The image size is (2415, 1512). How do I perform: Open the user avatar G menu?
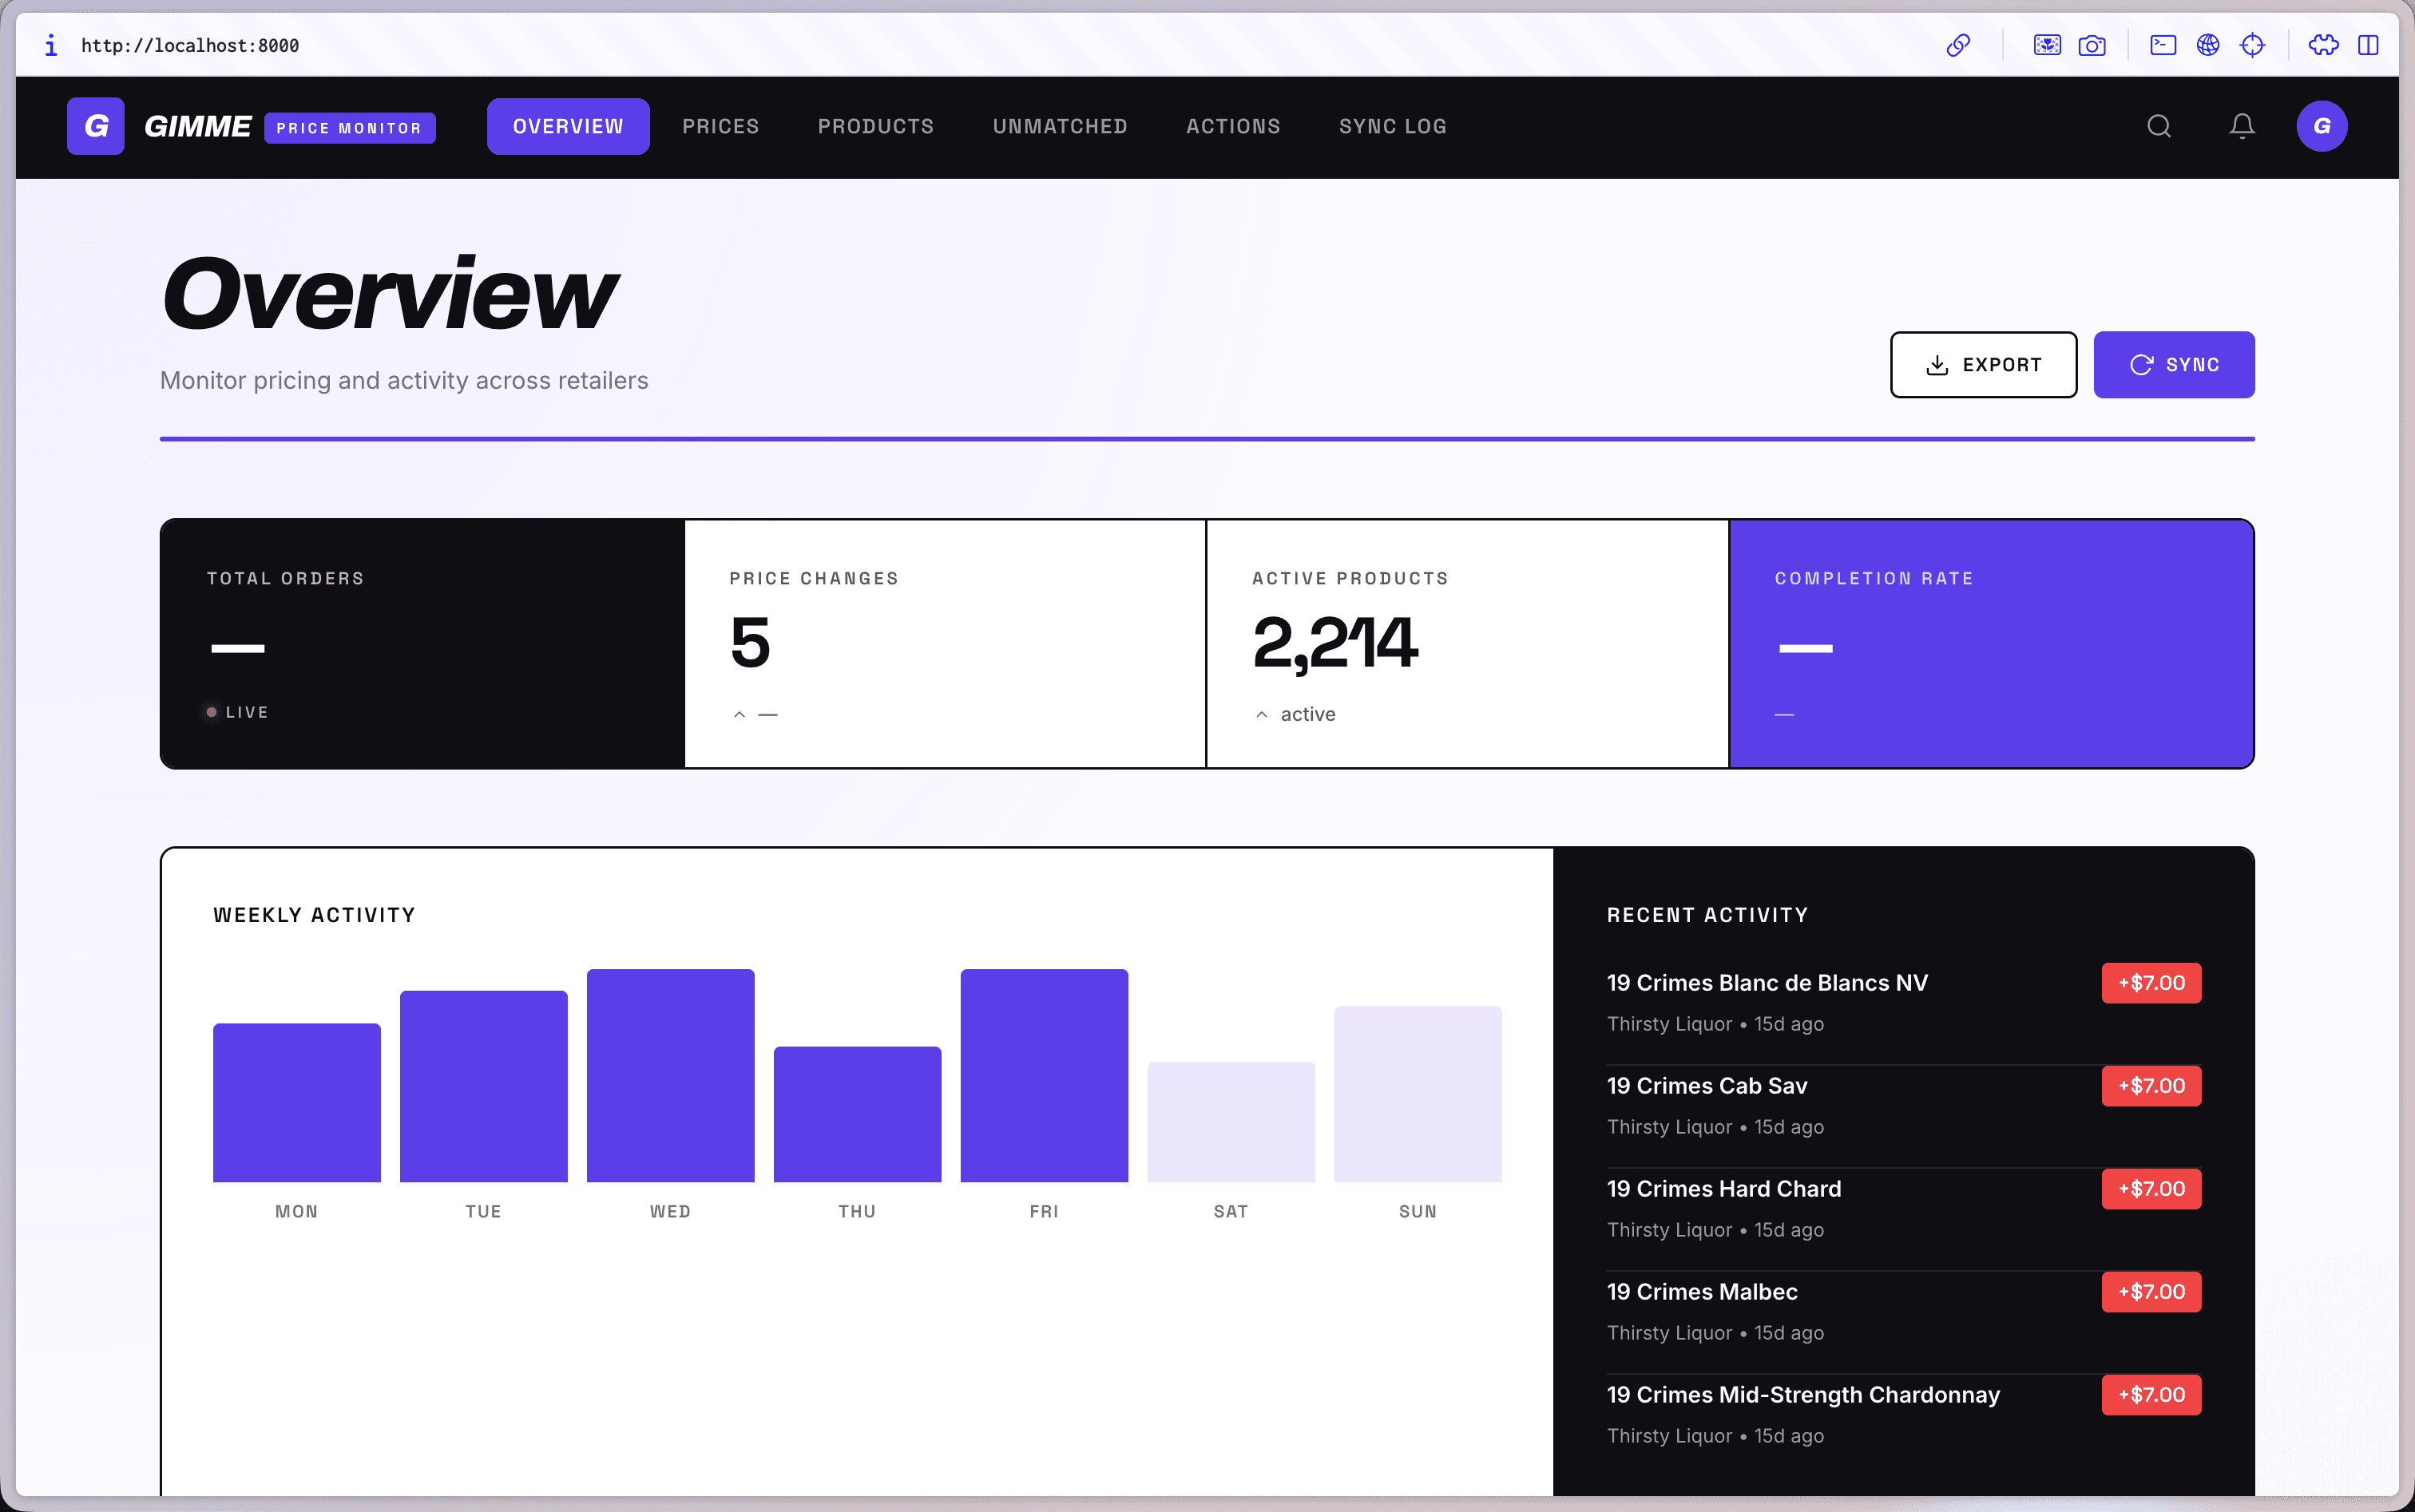point(2321,126)
